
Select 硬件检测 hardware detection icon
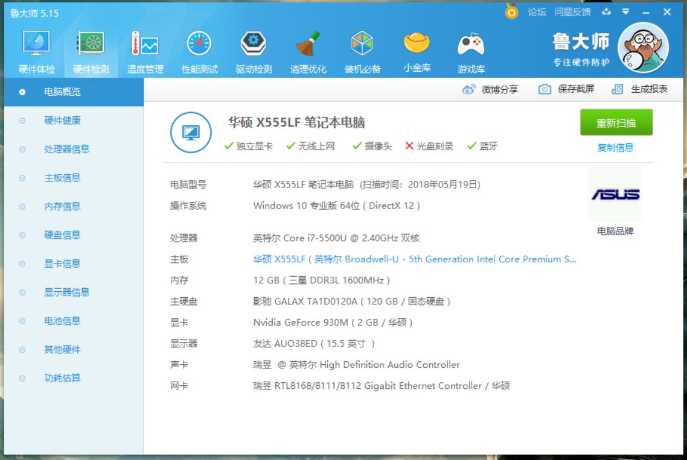(91, 44)
